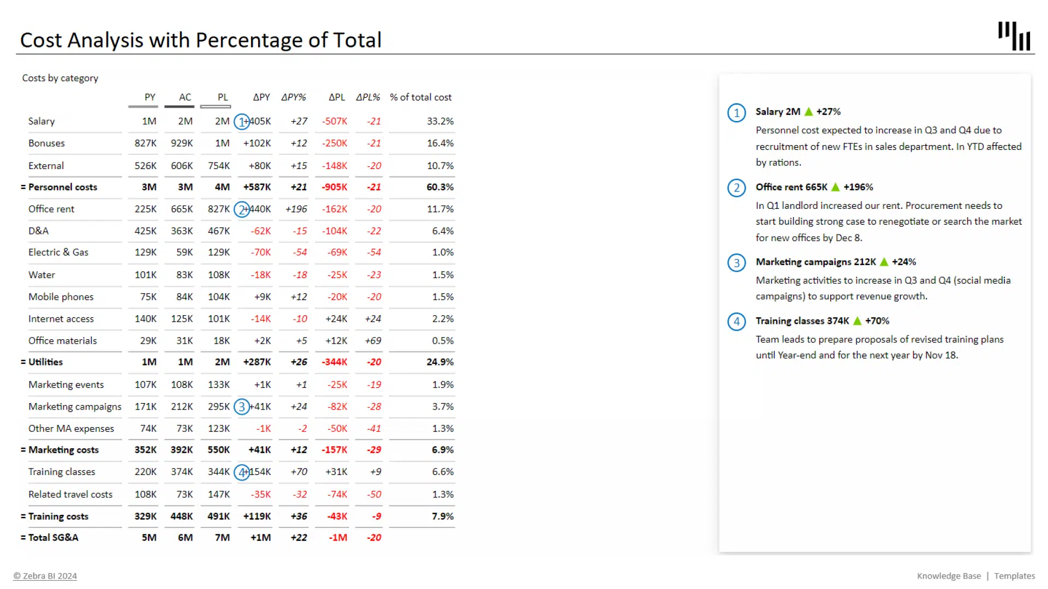Select numbered circle 1 in the comments panel
Screen dimensions: 1048x589
[x=736, y=113]
